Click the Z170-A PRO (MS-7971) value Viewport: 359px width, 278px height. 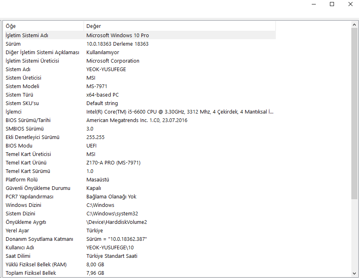tap(113, 162)
